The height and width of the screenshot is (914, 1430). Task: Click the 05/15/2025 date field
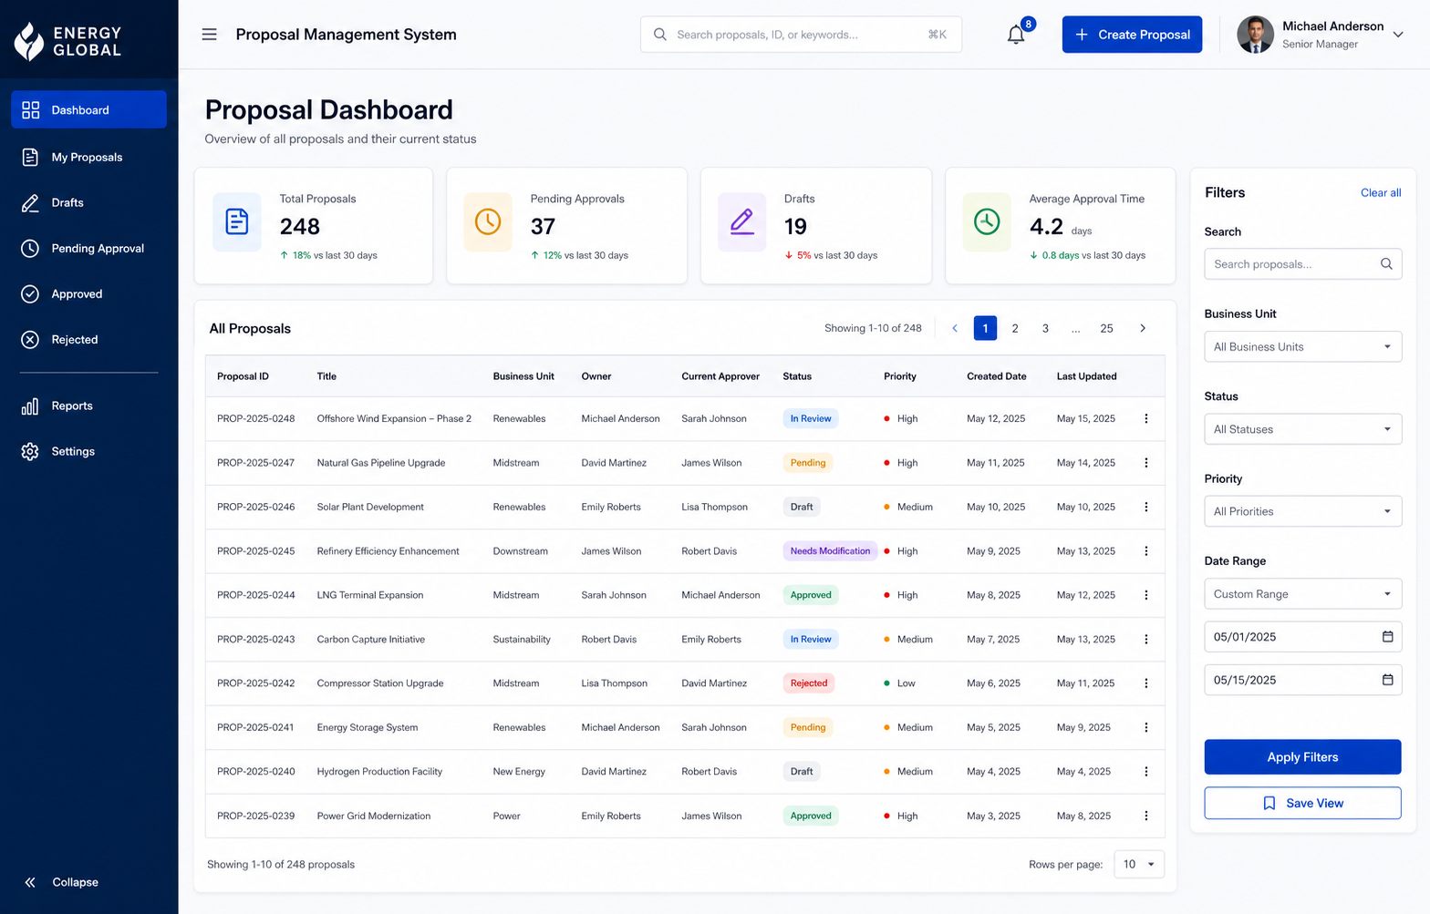click(x=1302, y=680)
